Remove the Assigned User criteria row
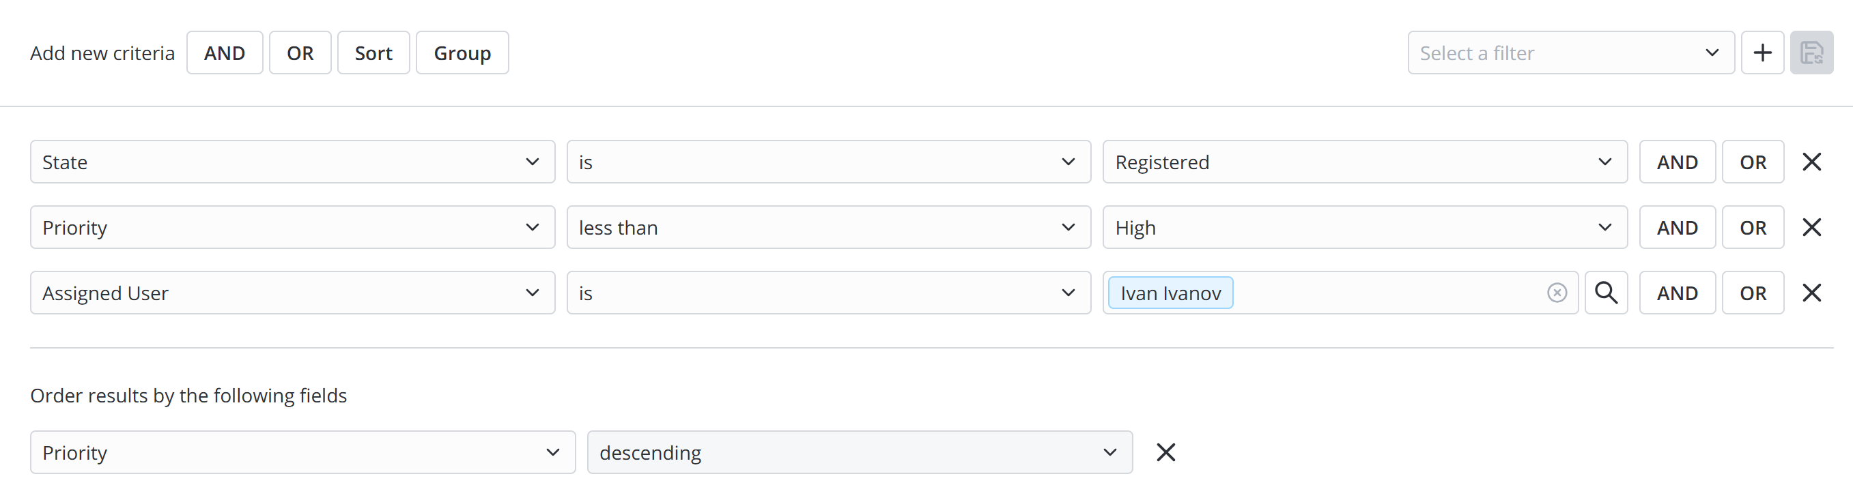Image resolution: width=1853 pixels, height=487 pixels. pos(1811,293)
